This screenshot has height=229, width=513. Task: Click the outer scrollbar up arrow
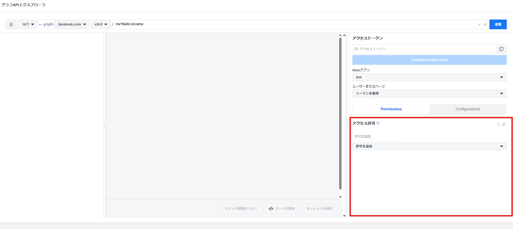pos(344,35)
